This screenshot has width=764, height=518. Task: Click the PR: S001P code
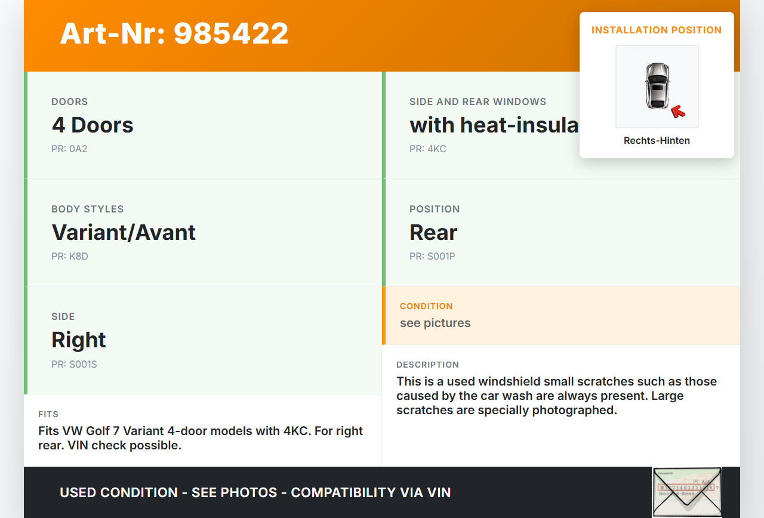[432, 256]
